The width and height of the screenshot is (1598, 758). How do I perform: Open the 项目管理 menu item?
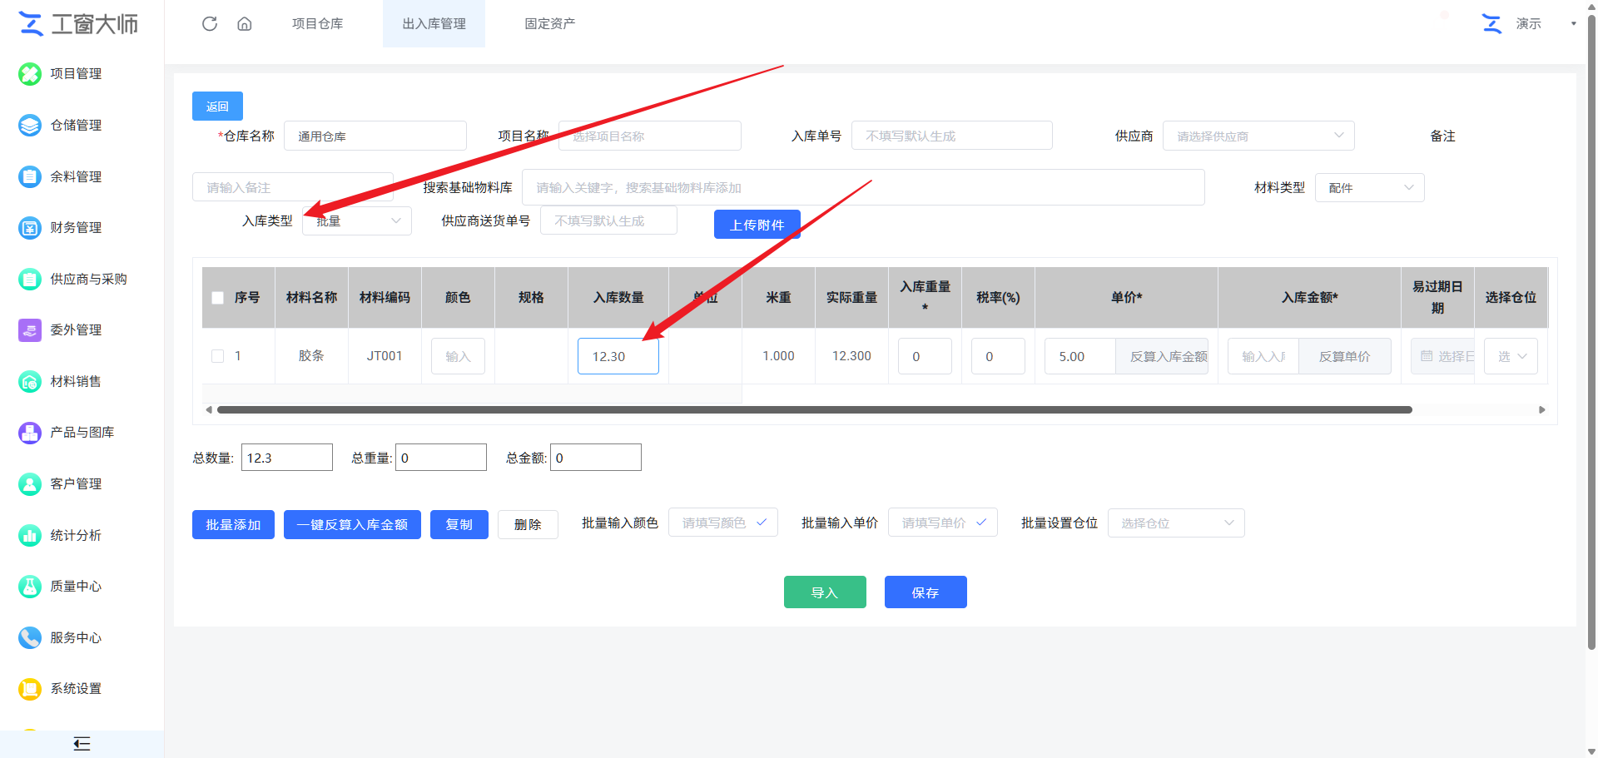point(76,74)
